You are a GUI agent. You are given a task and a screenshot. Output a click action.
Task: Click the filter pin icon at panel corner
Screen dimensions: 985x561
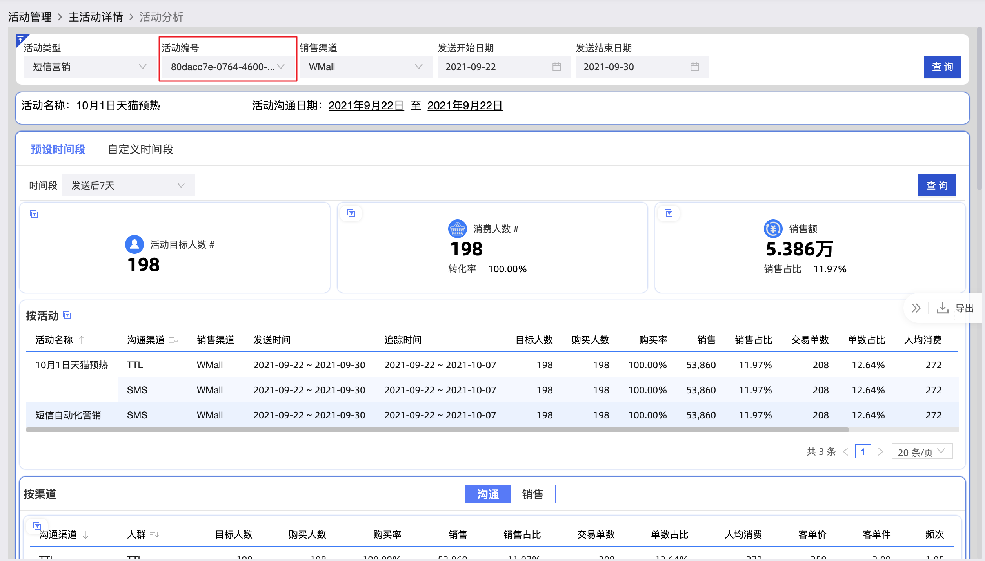click(x=20, y=40)
